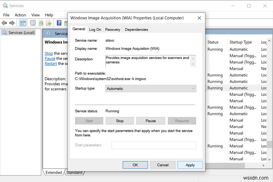Viewport: 273px width, 182px height.
Task: Click the highlighted row's Automatic startup cell
Action: tap(239, 88)
